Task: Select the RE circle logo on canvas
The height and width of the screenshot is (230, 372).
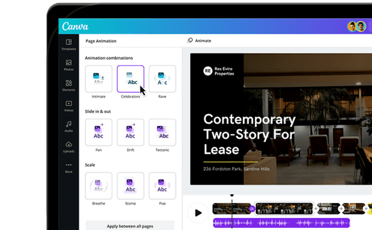Action: click(x=207, y=71)
